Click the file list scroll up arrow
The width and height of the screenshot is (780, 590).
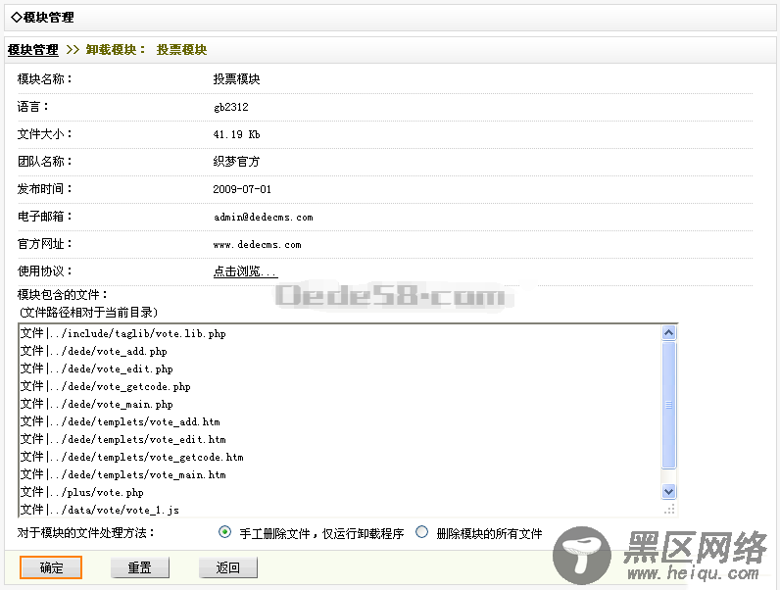click(x=668, y=332)
